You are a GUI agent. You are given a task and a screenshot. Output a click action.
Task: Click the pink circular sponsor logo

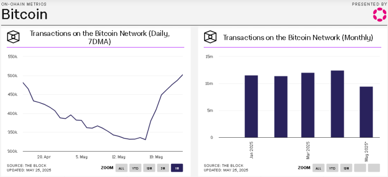pos(379,14)
